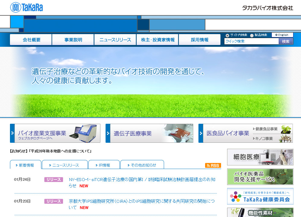This screenshot has height=217, width=301.
Task: Switch to the ニュースリリース news tab
Action: tap(65, 165)
